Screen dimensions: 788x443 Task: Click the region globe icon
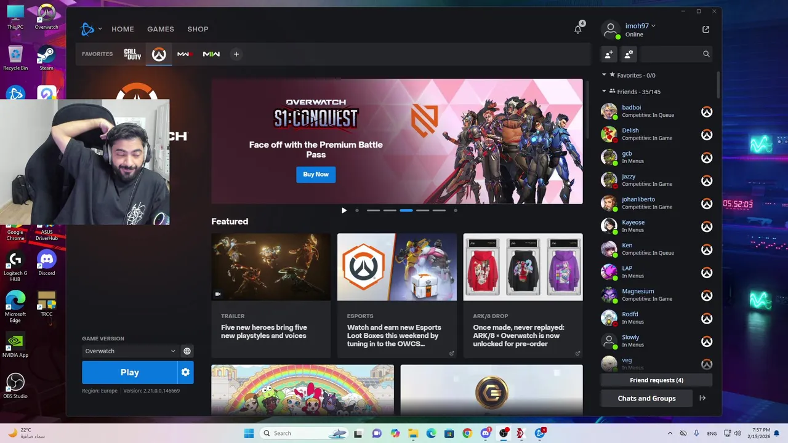tap(187, 351)
